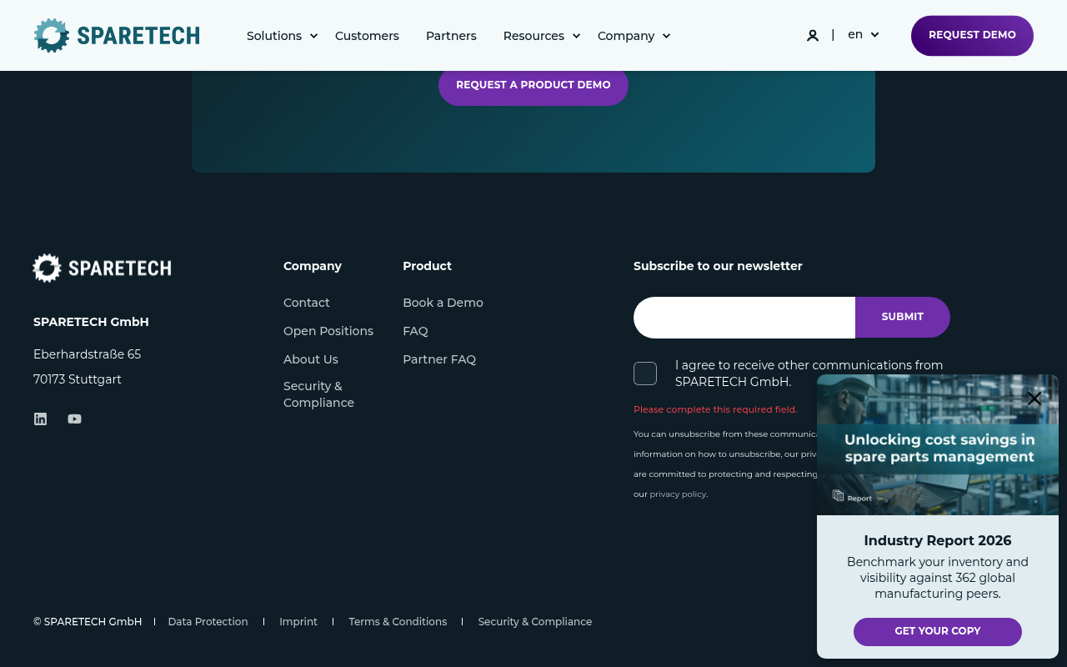The height and width of the screenshot is (667, 1067).
Task: Click Subscribe to our newsletter heading
Action: [x=718, y=266]
